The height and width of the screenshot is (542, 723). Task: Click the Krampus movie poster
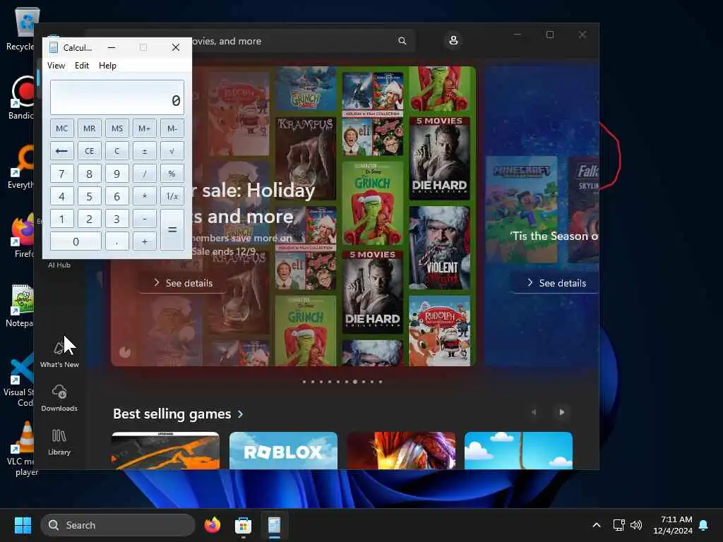coord(306,159)
